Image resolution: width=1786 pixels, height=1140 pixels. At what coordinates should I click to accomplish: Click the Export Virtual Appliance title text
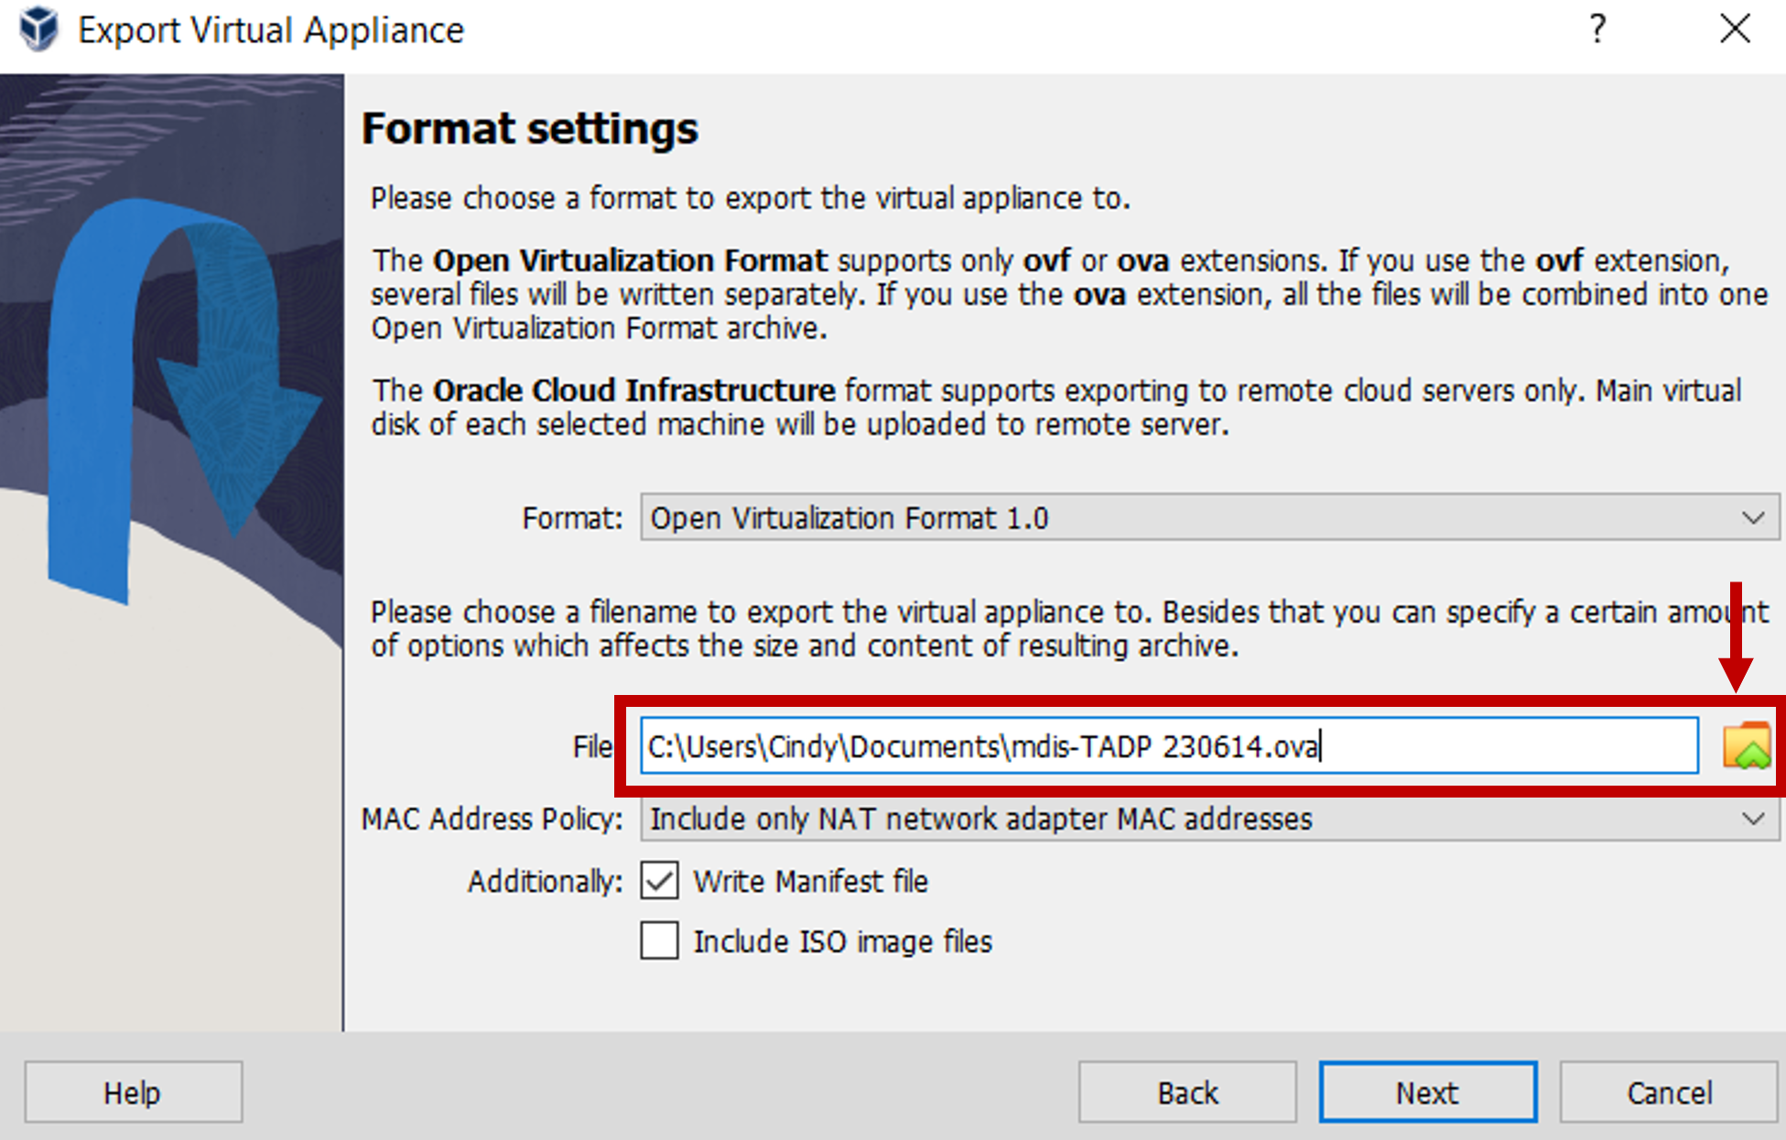click(271, 30)
